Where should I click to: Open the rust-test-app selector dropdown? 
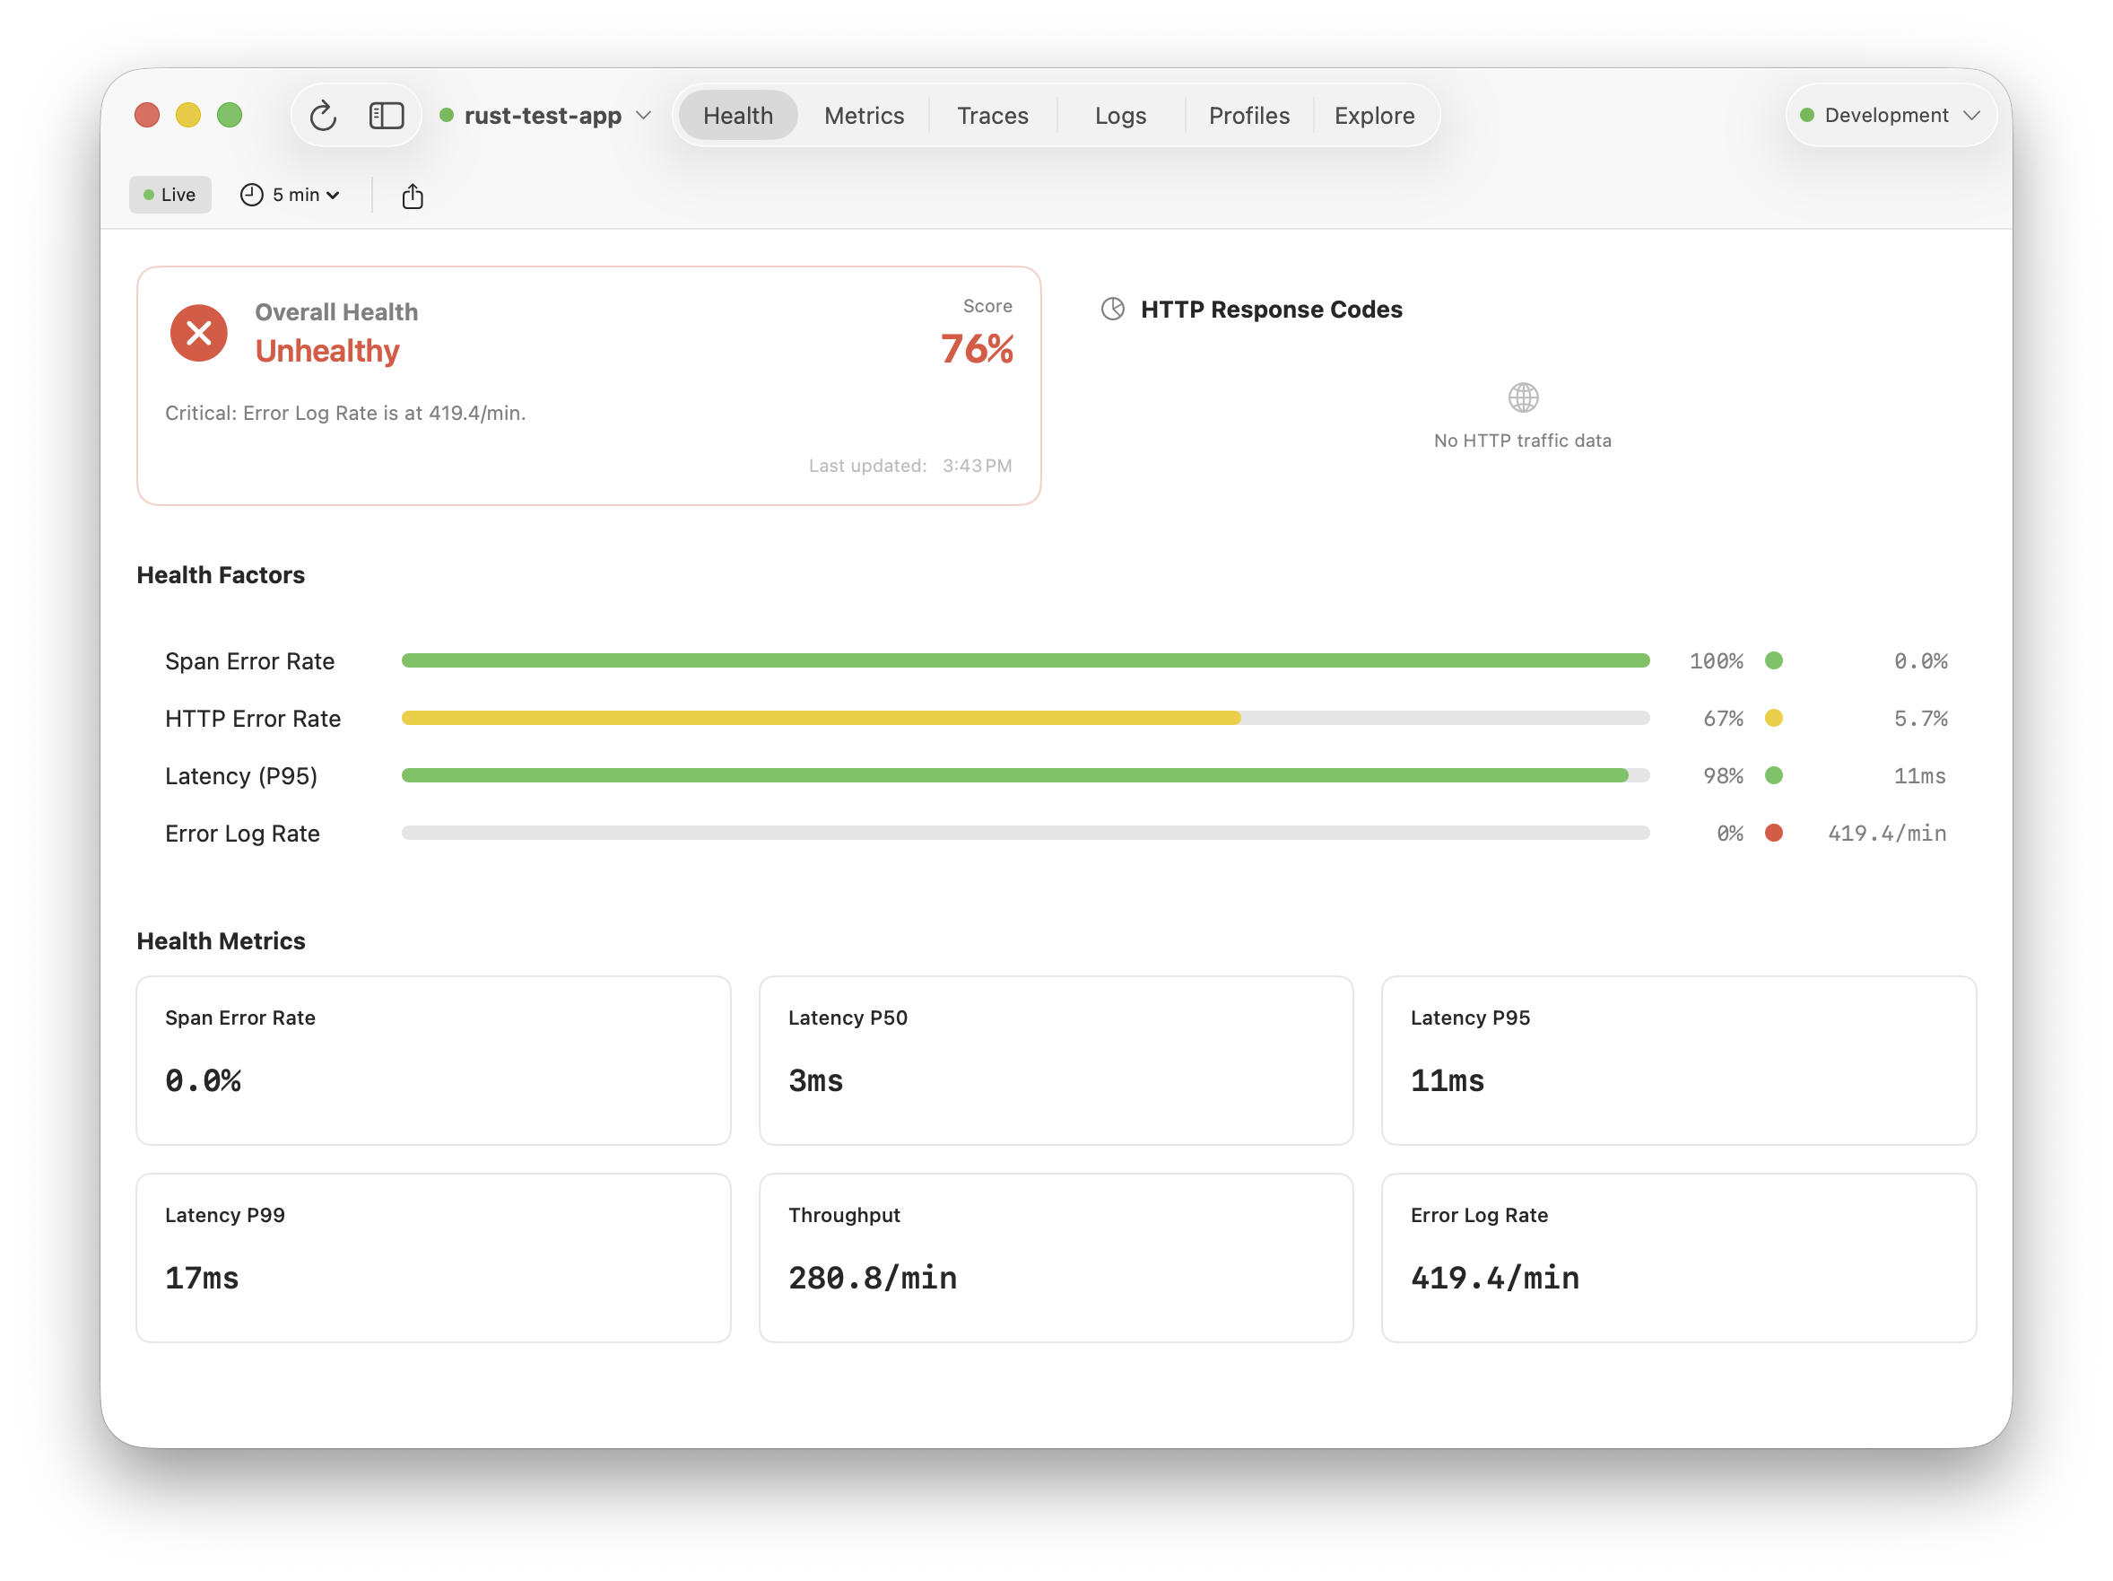[x=545, y=116]
